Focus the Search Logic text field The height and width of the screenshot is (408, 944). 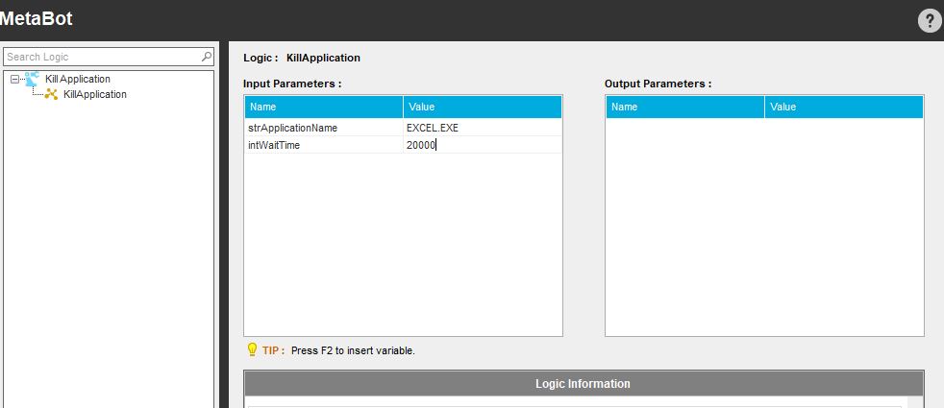[101, 57]
